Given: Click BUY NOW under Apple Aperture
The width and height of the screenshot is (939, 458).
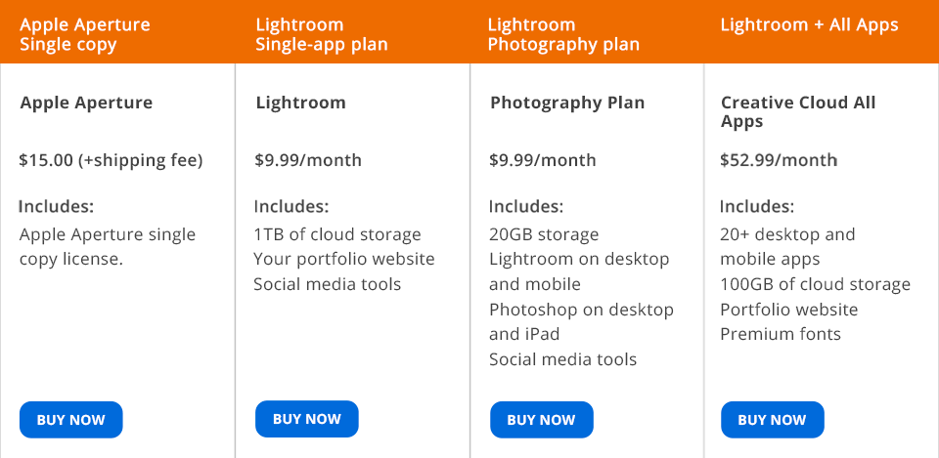Looking at the screenshot, I should (x=70, y=420).
